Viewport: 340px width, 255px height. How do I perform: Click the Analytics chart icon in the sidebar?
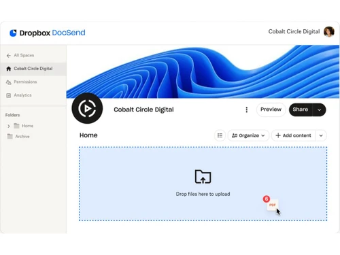tap(9, 95)
